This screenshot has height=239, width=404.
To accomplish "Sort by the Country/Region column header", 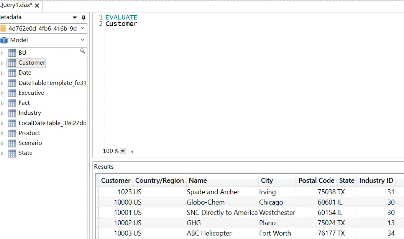I will (159, 180).
